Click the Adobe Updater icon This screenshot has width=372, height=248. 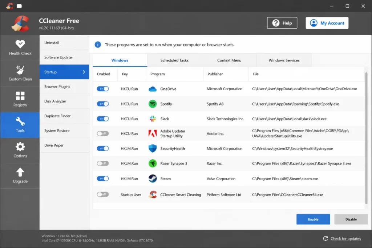click(x=153, y=133)
